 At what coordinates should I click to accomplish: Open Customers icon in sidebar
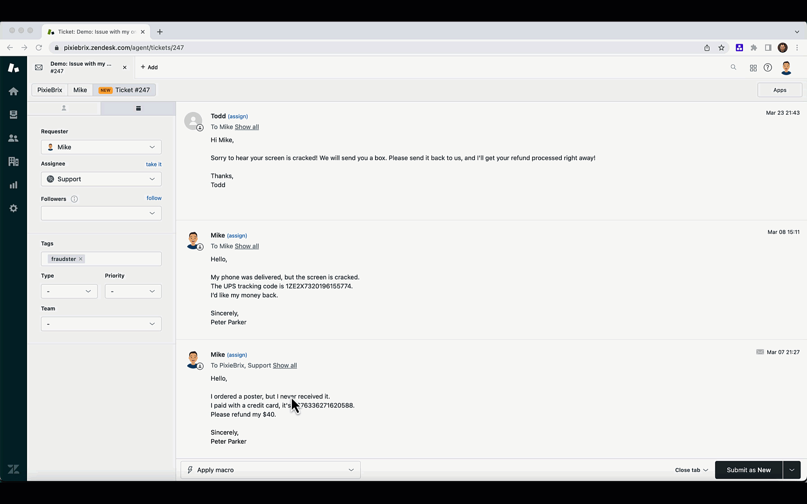coord(14,138)
